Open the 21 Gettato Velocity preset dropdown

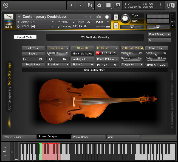(132, 48)
